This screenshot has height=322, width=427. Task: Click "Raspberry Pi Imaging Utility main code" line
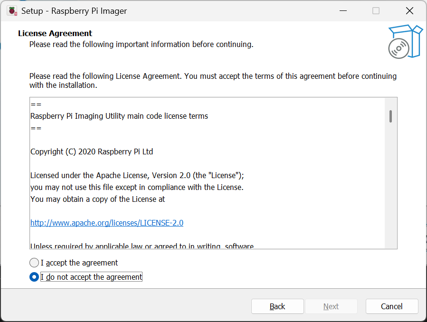pos(119,116)
